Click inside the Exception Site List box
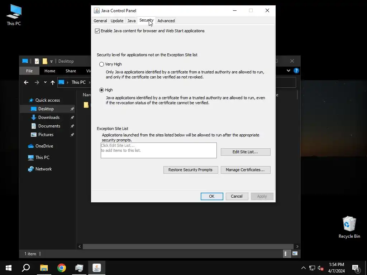Screen dimensions: 367x275 point(158,150)
